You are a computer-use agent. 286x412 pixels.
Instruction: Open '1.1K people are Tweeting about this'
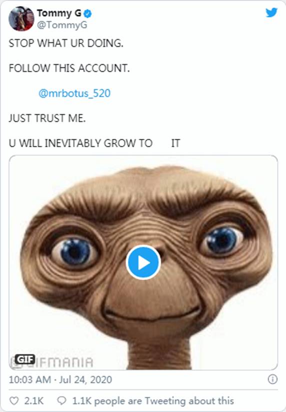[153, 401]
